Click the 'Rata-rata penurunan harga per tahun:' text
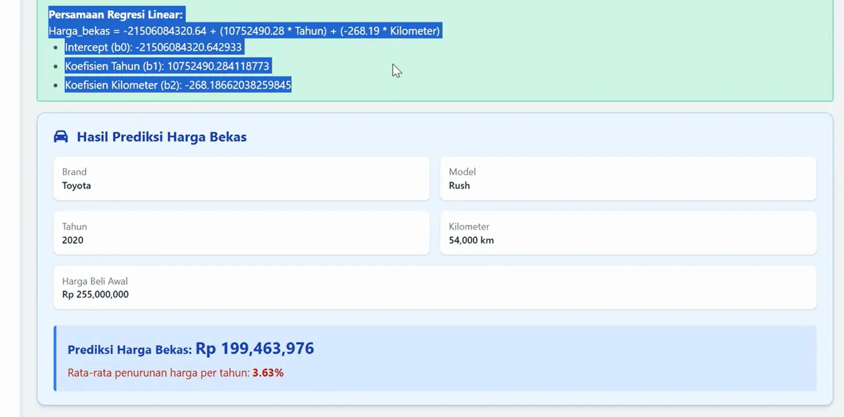Screen dimensions: 844x417 158,373
